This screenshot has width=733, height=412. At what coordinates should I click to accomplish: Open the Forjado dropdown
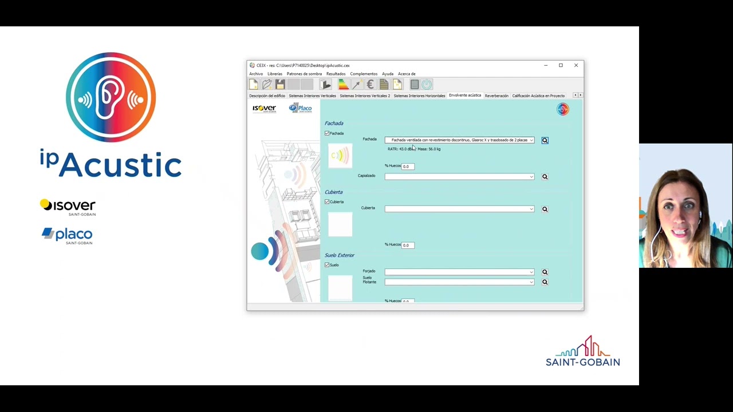point(459,272)
